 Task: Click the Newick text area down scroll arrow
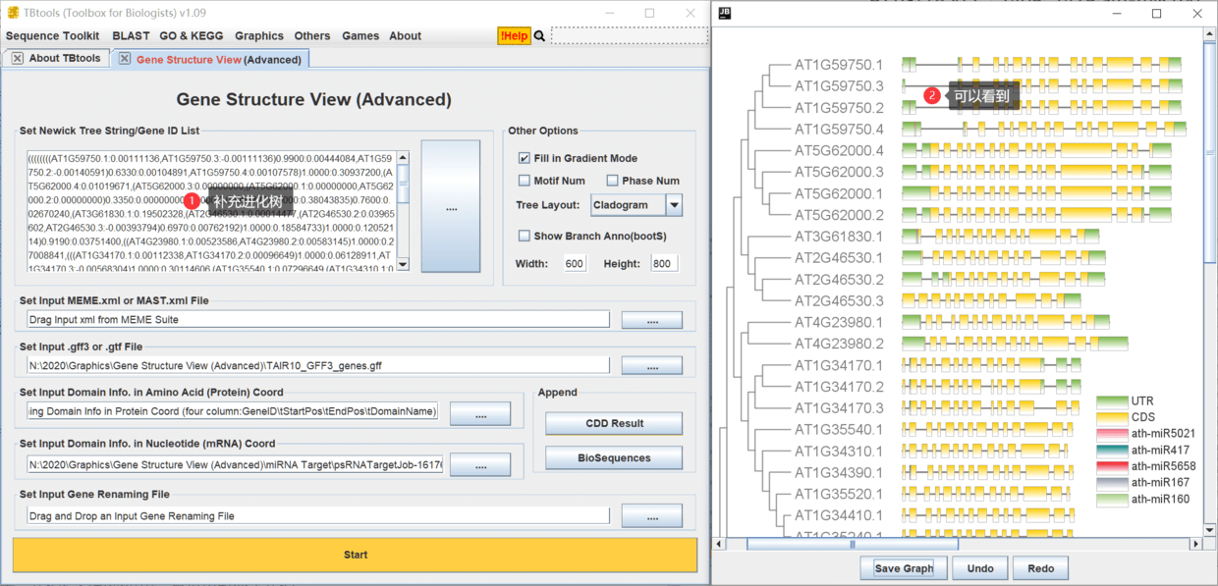pyautogui.click(x=403, y=265)
